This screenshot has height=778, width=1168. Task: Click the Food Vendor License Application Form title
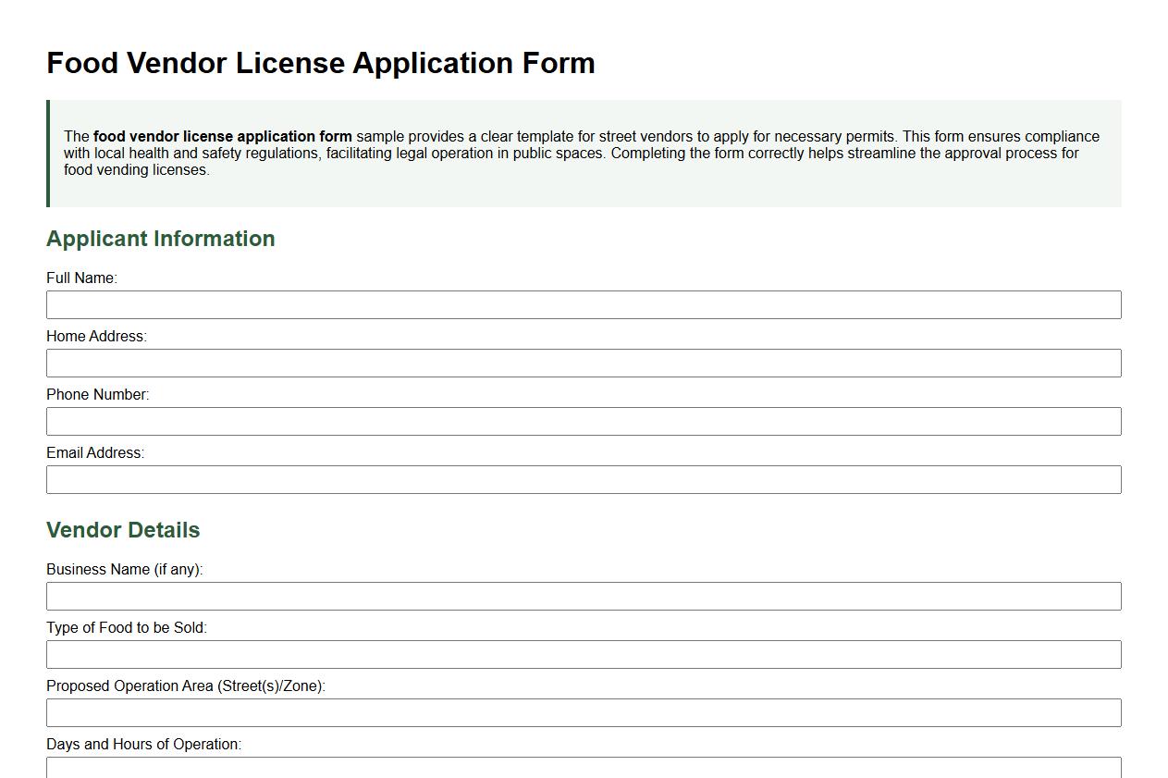[x=321, y=63]
